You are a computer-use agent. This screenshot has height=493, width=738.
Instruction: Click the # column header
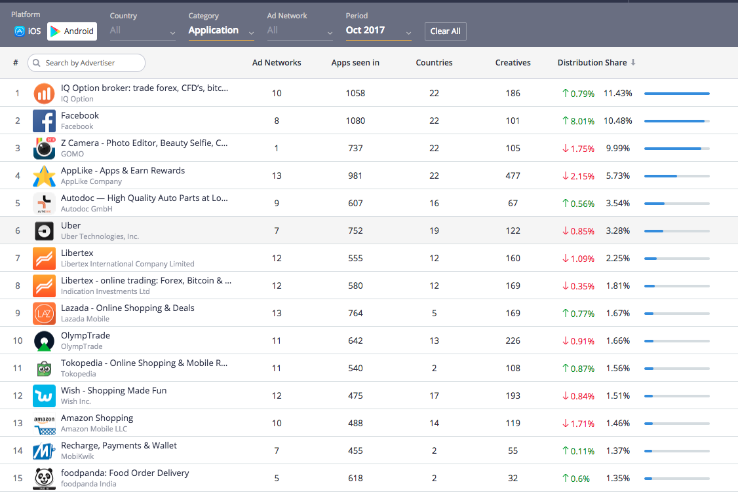tap(16, 62)
